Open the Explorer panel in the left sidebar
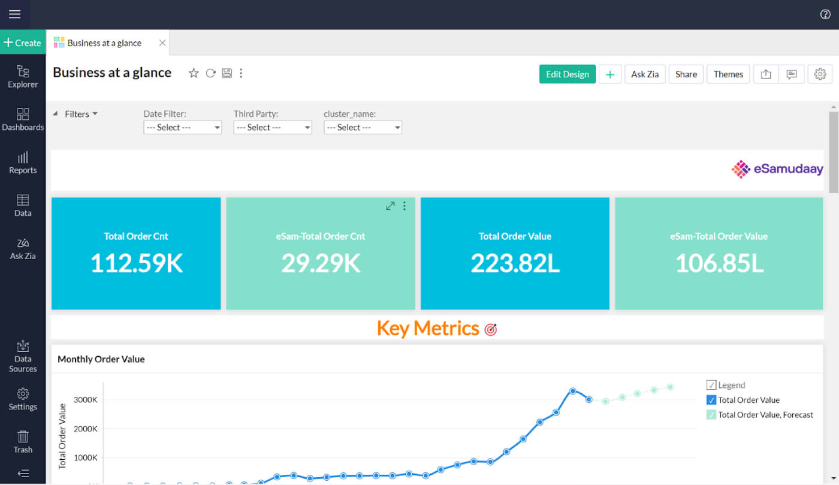 click(x=23, y=77)
